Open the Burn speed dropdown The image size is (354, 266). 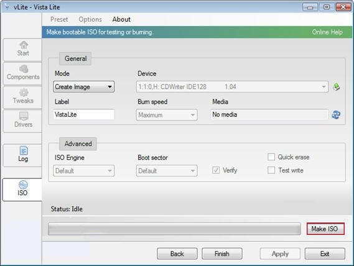pyautogui.click(x=167, y=115)
